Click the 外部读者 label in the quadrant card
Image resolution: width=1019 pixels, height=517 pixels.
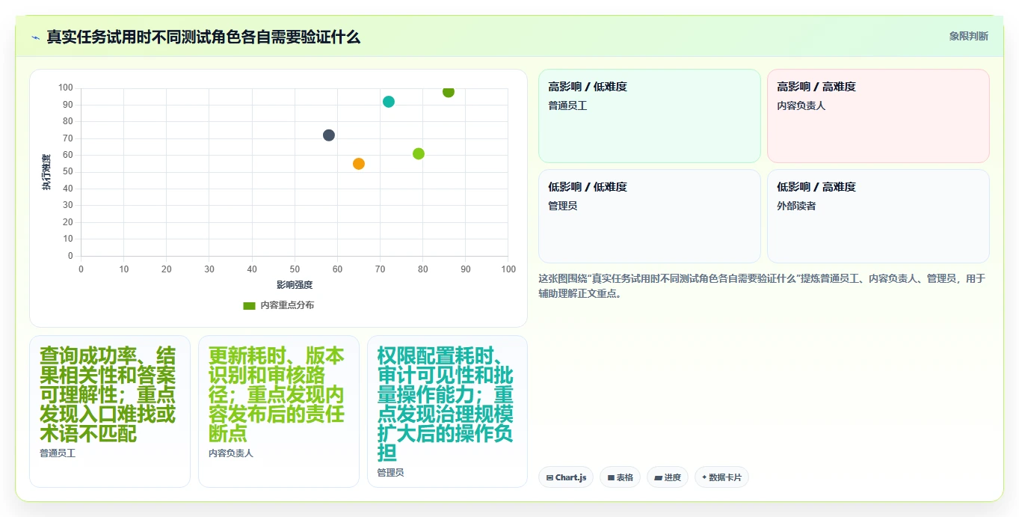click(796, 206)
